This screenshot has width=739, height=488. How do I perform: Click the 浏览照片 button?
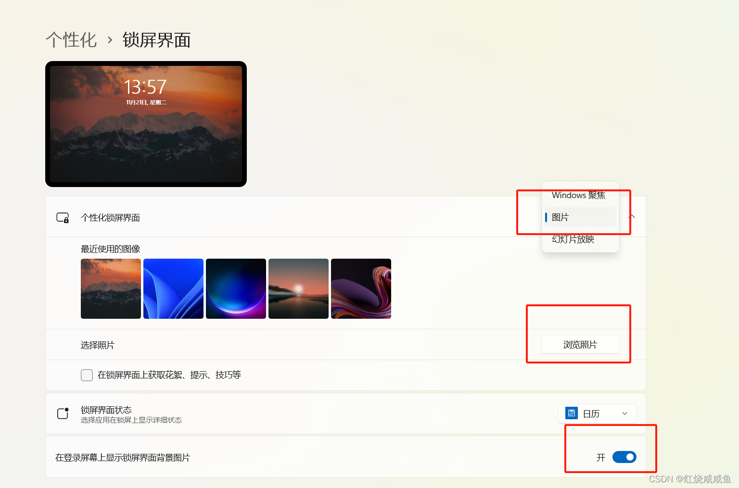(580, 344)
